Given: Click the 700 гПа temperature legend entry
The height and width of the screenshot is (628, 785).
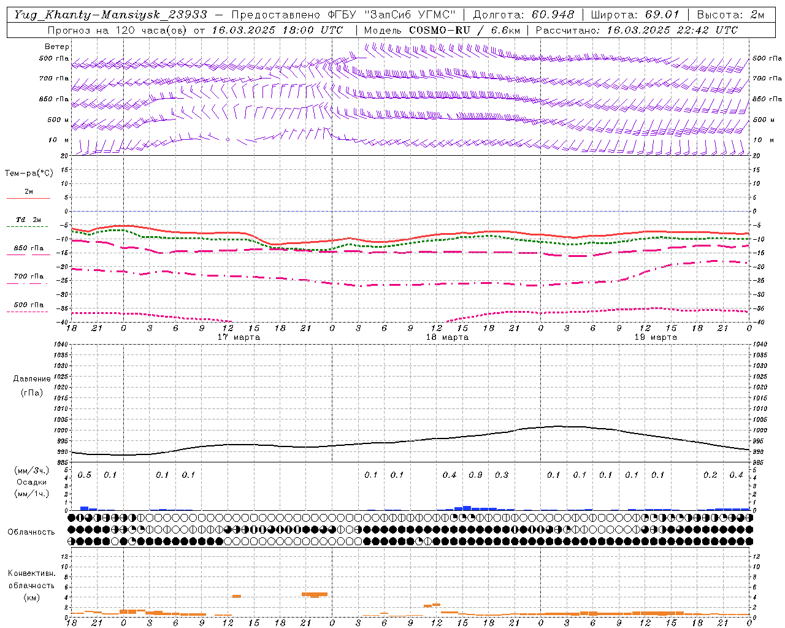Looking at the screenshot, I should pyautogui.click(x=28, y=277).
